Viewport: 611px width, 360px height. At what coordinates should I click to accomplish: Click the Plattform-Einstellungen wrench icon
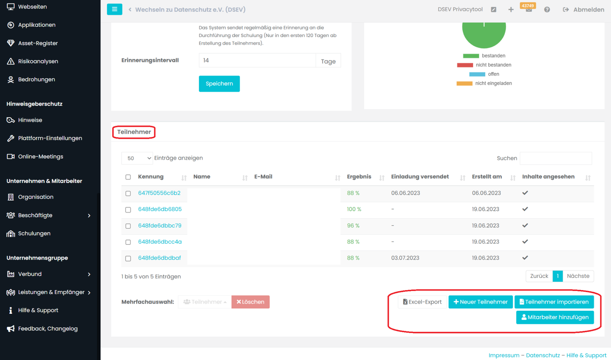point(11,138)
